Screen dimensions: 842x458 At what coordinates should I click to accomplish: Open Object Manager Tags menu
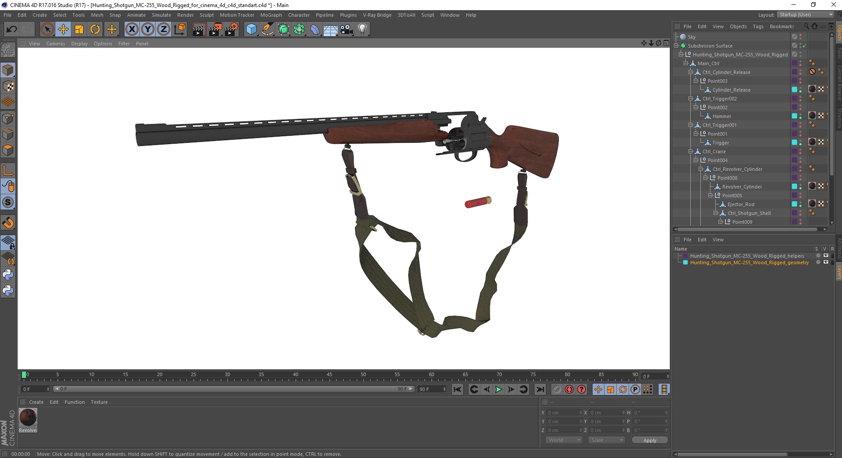click(758, 26)
